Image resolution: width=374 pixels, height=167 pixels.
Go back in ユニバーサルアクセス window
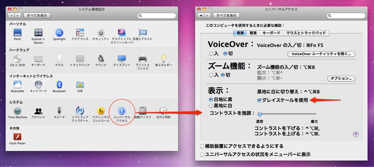[x=201, y=15]
